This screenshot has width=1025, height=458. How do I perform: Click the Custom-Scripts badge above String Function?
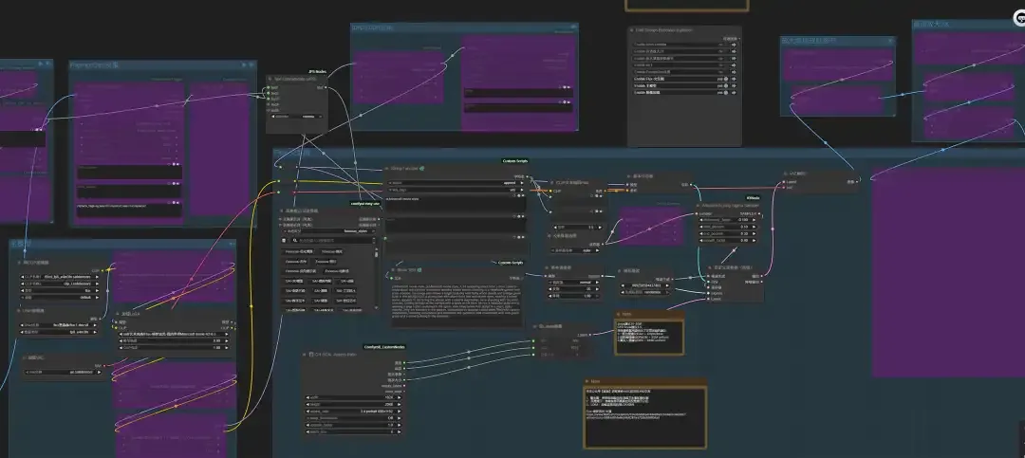click(514, 161)
